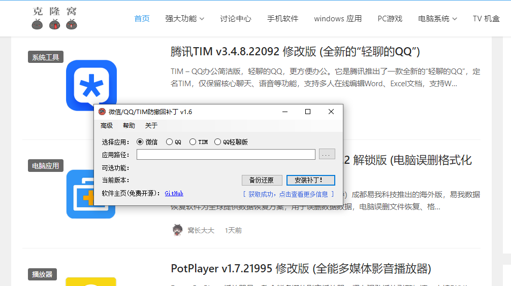The height and width of the screenshot is (286, 511).
Task: Open the 高级 menu in patch dialog
Action: click(107, 126)
